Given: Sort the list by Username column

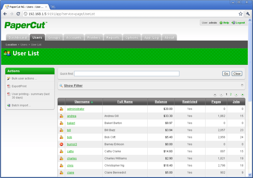Looking at the screenshot, I should [x=82, y=102].
